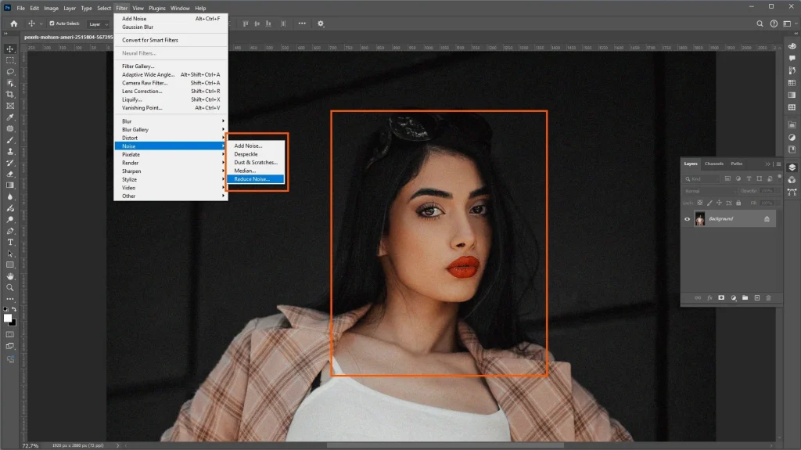Expand the Sharpen submenu
The width and height of the screenshot is (801, 450).
[171, 171]
